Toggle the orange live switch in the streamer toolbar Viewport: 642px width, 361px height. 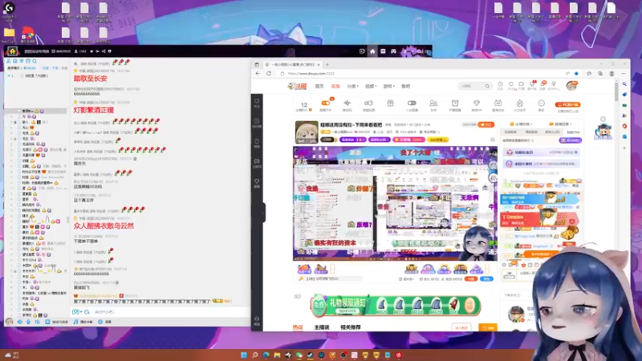(326, 103)
